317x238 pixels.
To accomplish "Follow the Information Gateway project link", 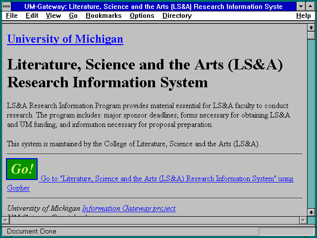I will click(129, 208).
